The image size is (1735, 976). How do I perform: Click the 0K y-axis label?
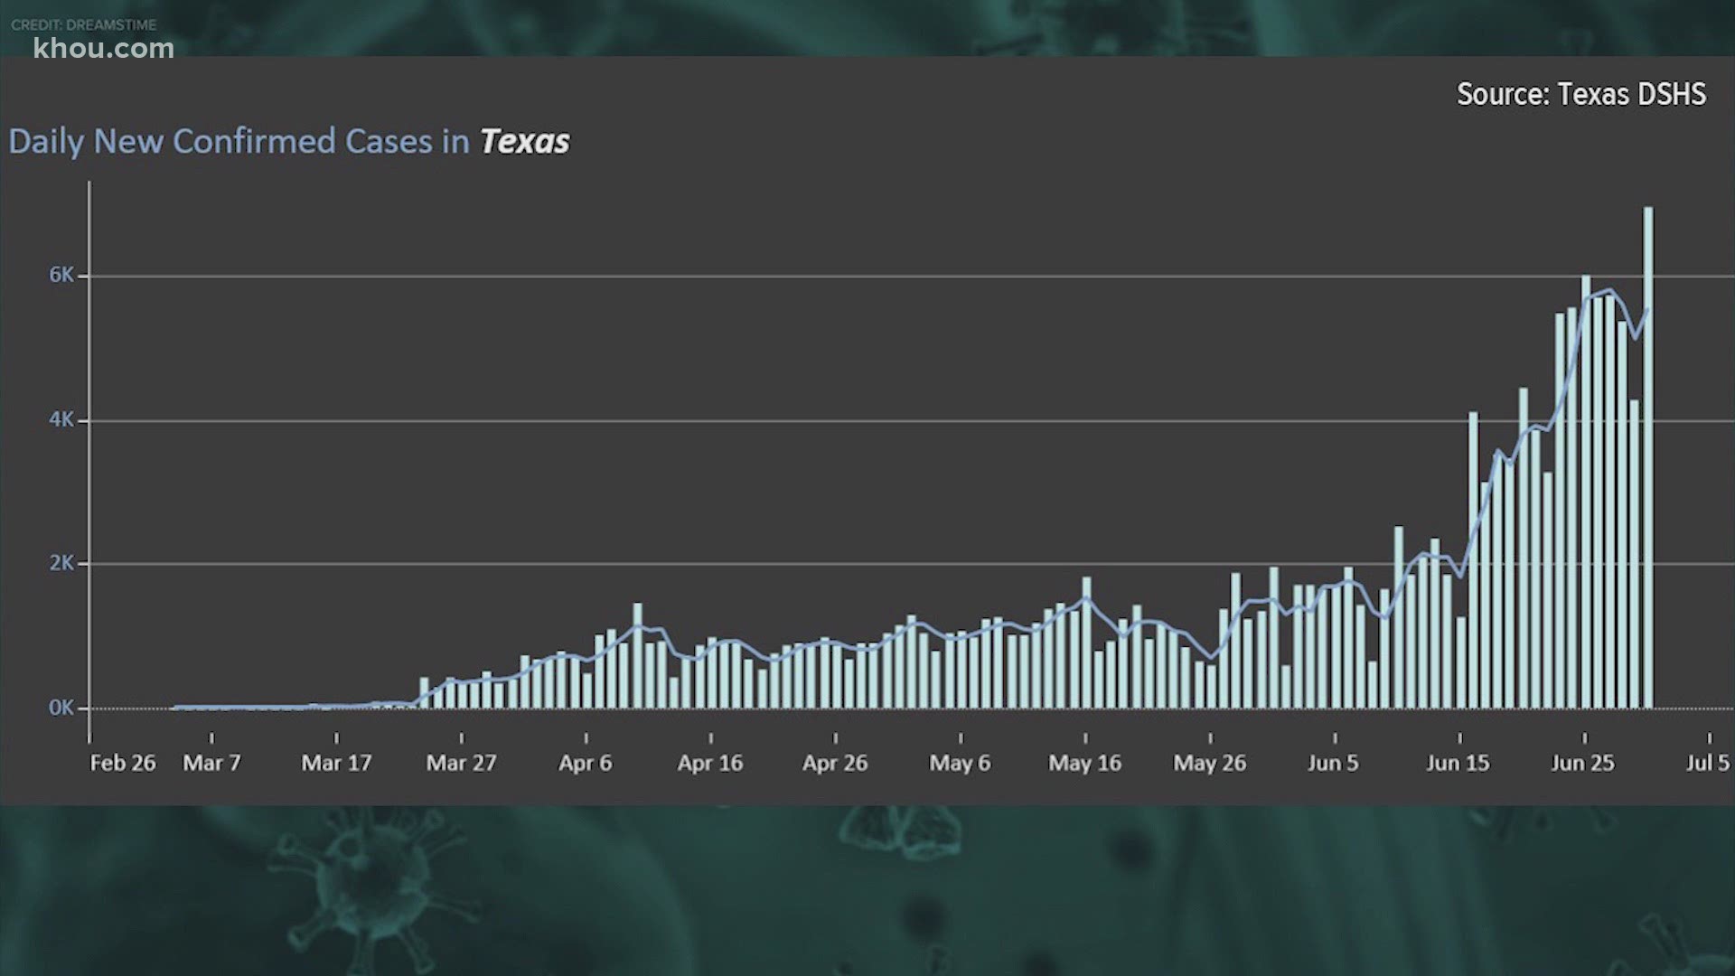coord(61,708)
